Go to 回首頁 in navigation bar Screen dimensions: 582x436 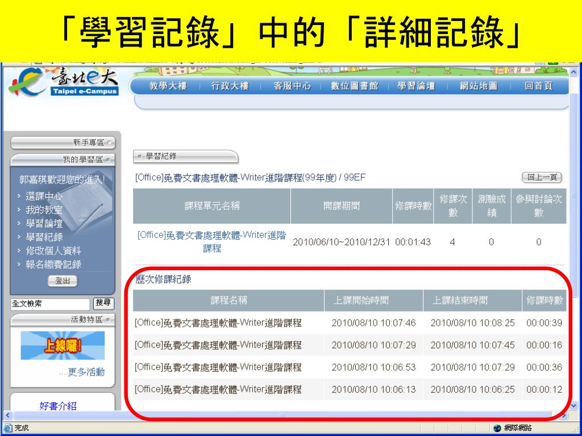(539, 86)
